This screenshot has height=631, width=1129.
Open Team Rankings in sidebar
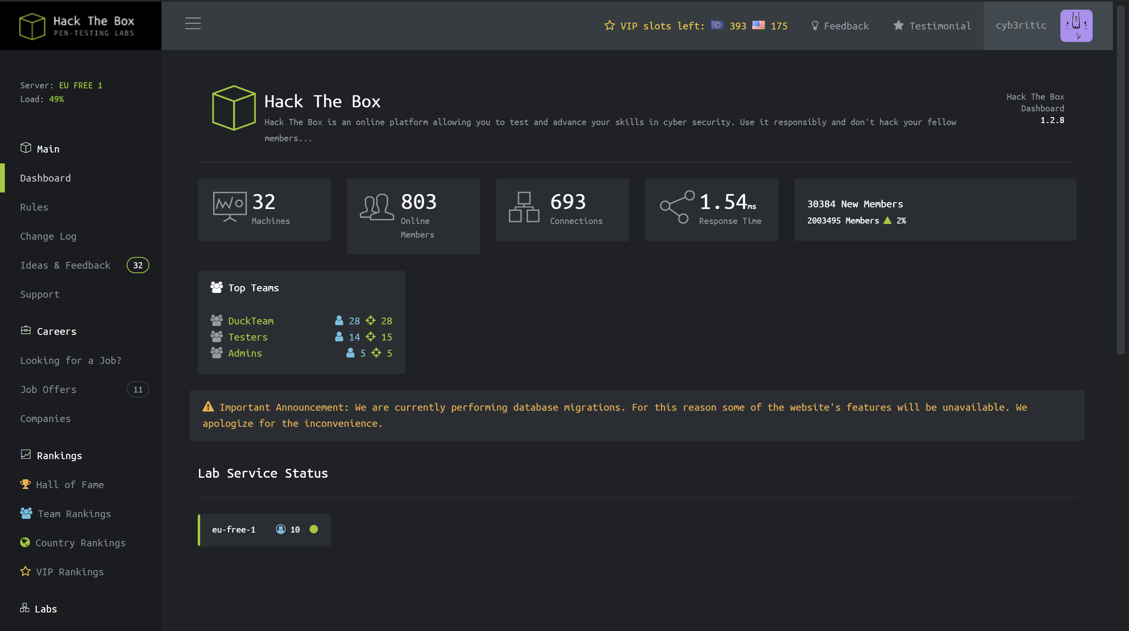tap(66, 514)
